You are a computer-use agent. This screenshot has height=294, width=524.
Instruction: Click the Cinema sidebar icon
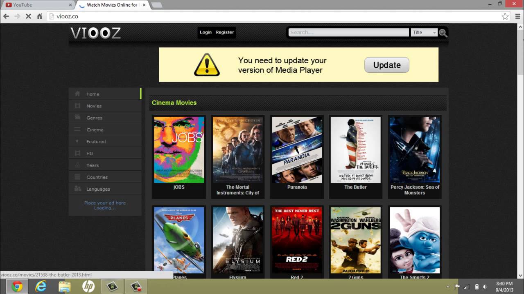point(77,129)
